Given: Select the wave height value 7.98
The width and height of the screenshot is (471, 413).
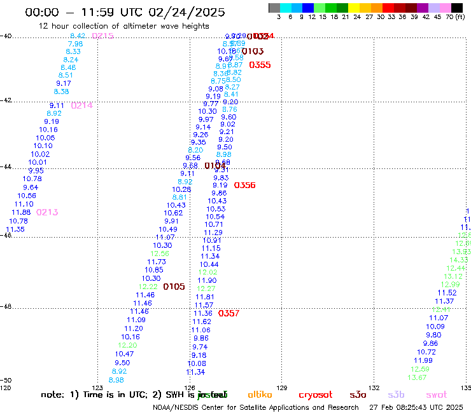Looking at the screenshot, I should 75,44.
